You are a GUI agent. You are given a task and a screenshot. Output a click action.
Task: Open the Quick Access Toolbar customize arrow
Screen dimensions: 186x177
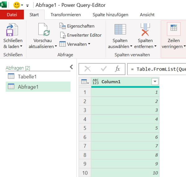tap(27, 6)
